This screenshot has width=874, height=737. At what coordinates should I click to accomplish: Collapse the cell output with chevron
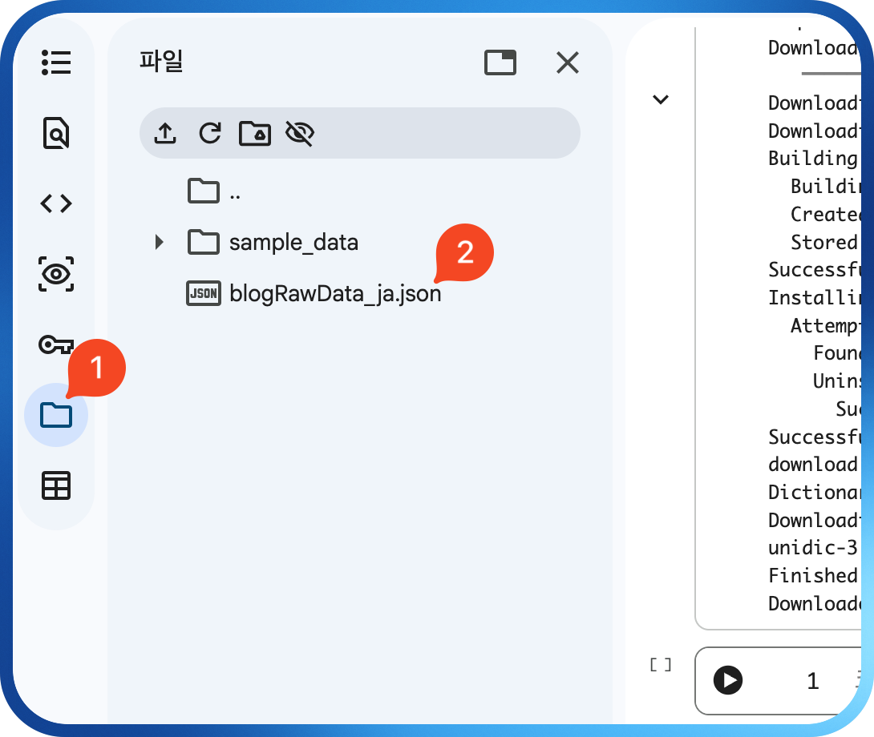(x=661, y=100)
